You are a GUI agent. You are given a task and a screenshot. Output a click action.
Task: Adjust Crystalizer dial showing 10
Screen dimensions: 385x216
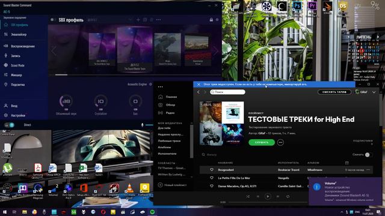click(x=100, y=101)
